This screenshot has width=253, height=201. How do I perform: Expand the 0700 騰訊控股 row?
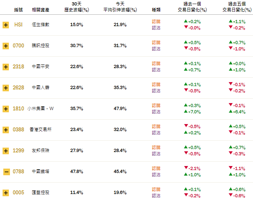[x=6, y=46]
